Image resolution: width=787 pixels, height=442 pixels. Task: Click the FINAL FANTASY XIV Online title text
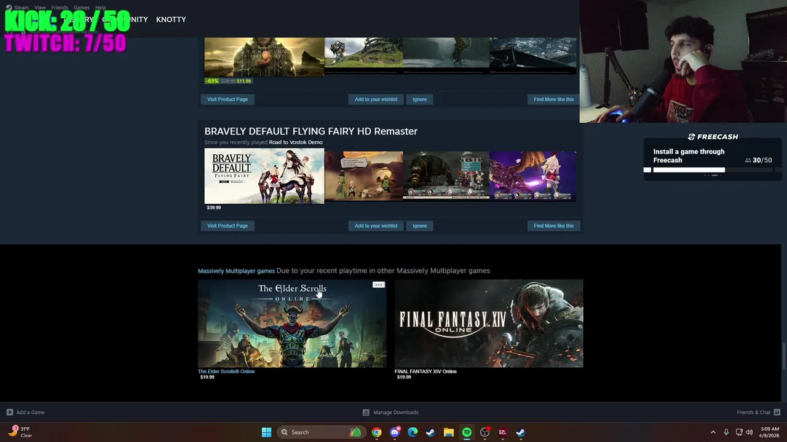click(x=425, y=371)
